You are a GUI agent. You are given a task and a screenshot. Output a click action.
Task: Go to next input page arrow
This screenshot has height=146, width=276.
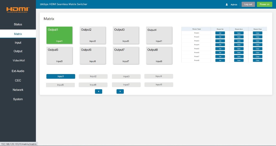[120, 91]
